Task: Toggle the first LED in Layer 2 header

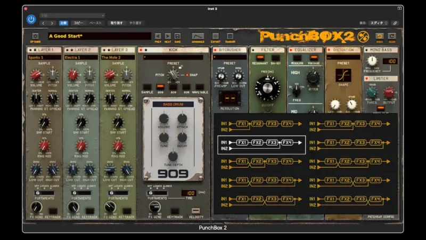Action: [68, 50]
